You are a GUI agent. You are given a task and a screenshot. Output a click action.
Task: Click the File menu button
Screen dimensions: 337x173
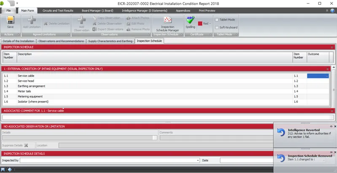pos(9,10)
